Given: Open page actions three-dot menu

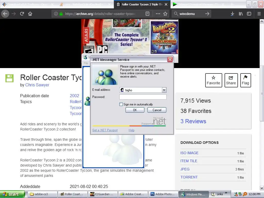Looking at the screenshot, I should [x=158, y=14].
